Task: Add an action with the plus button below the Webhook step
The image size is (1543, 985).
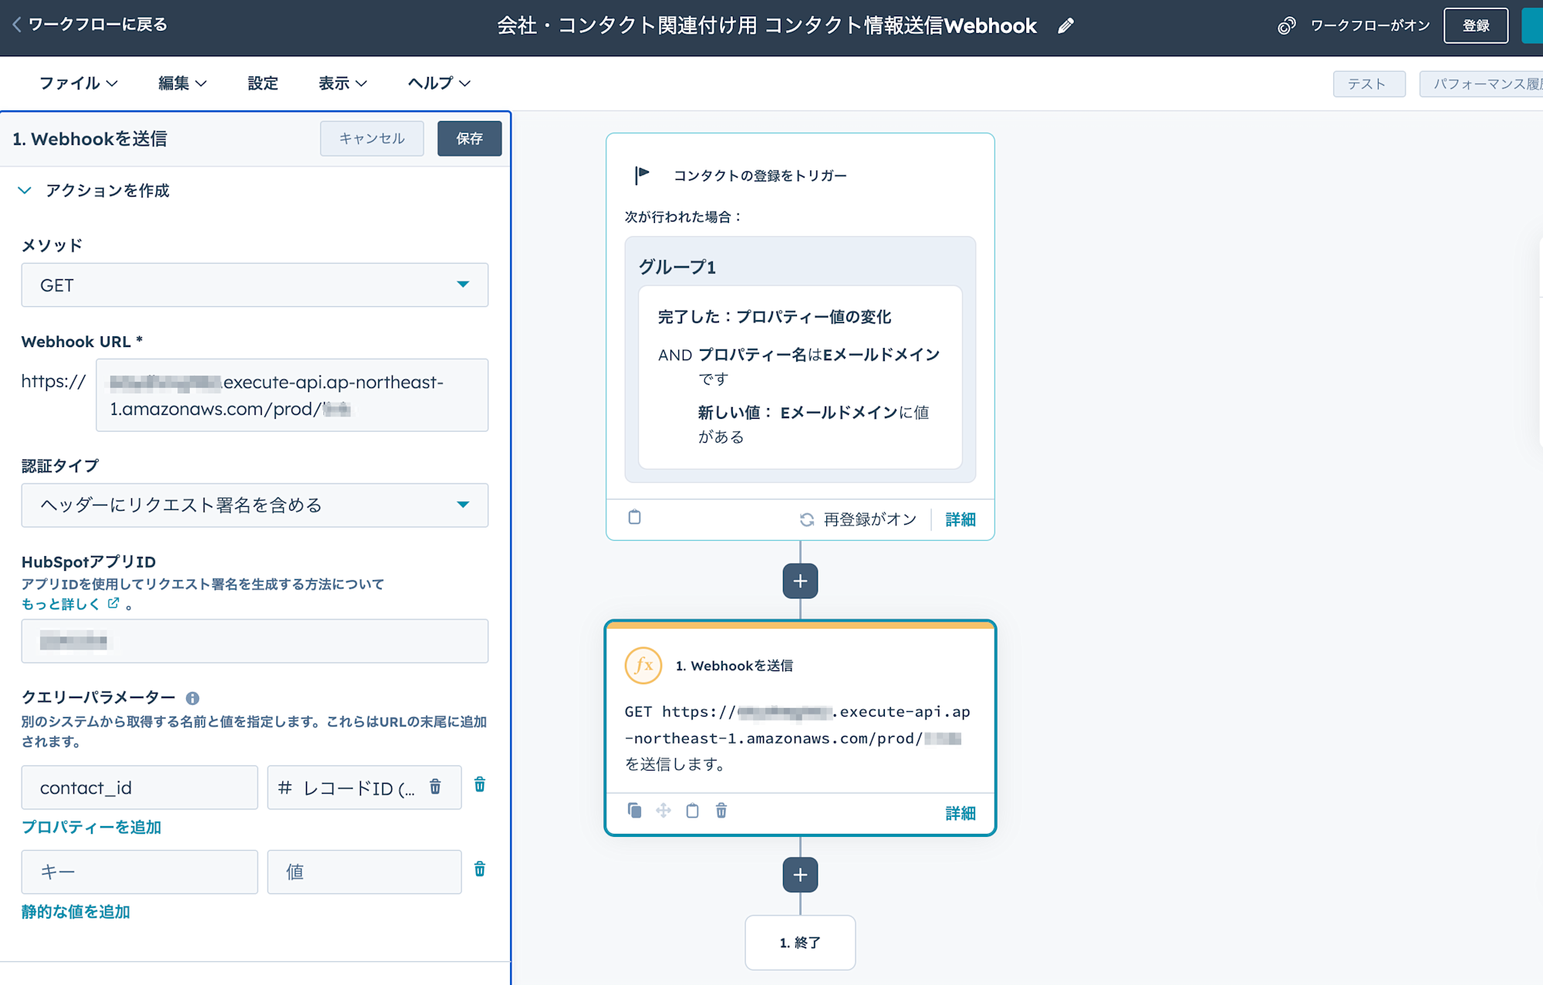Action: click(x=800, y=875)
